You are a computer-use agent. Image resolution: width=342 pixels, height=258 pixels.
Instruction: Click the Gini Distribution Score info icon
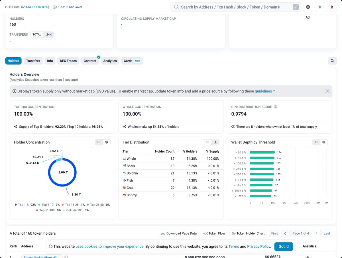(276, 107)
